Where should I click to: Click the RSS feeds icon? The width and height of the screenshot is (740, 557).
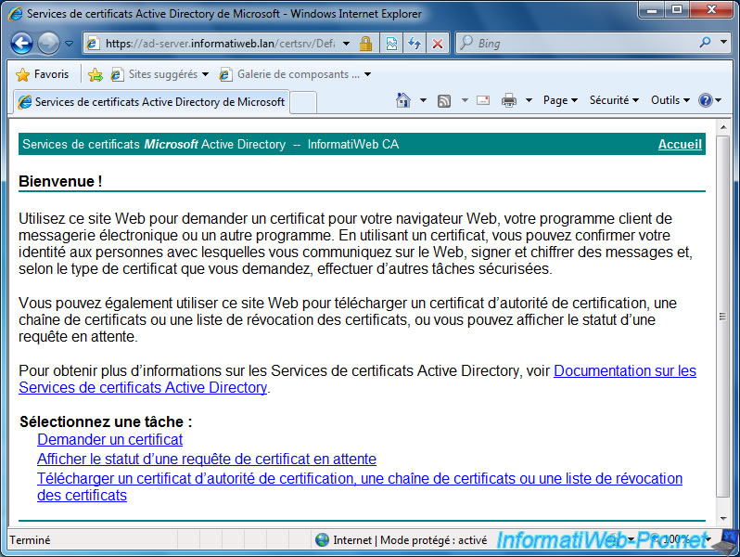click(x=443, y=100)
